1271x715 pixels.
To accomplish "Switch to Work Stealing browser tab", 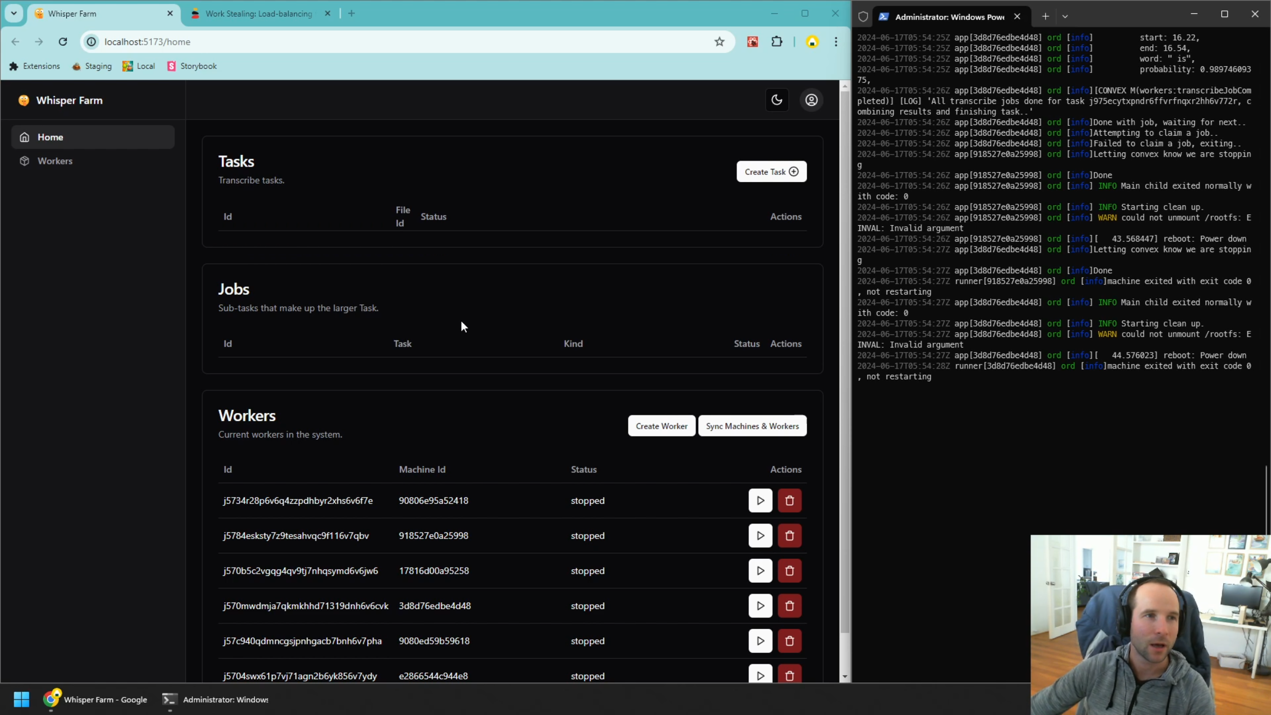I will (258, 14).
